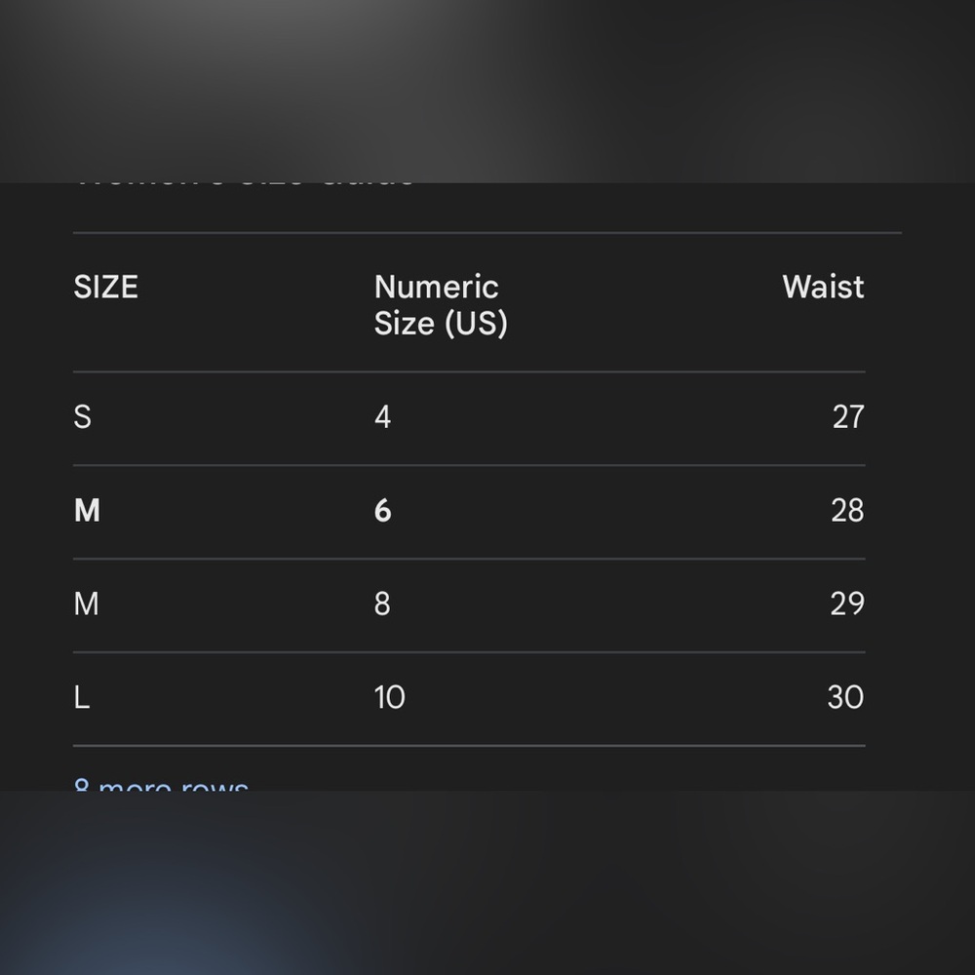Select the M cell in size 8 row

tap(87, 604)
